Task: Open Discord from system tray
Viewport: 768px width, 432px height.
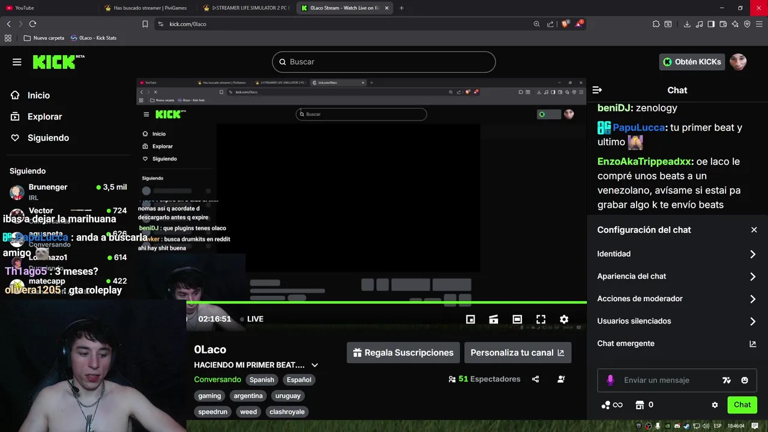Action: click(677, 426)
